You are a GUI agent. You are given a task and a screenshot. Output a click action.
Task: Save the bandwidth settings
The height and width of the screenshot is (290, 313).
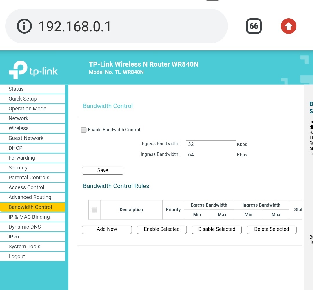coord(102,170)
